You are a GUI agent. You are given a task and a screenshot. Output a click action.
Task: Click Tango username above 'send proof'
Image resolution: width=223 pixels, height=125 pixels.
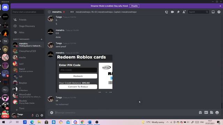click(x=59, y=43)
